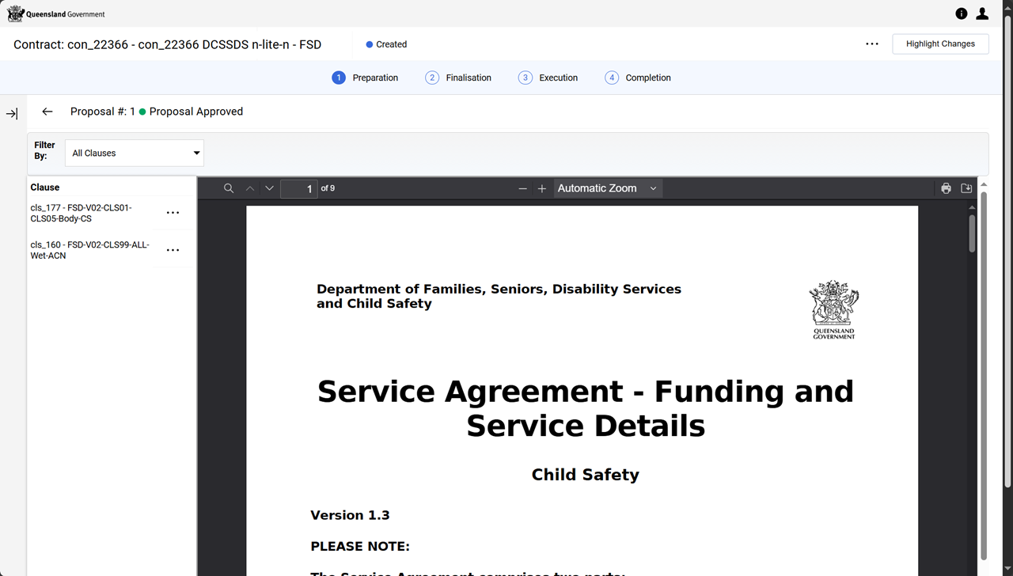
Task: Click the Highlight Changes button
Action: (x=940, y=44)
